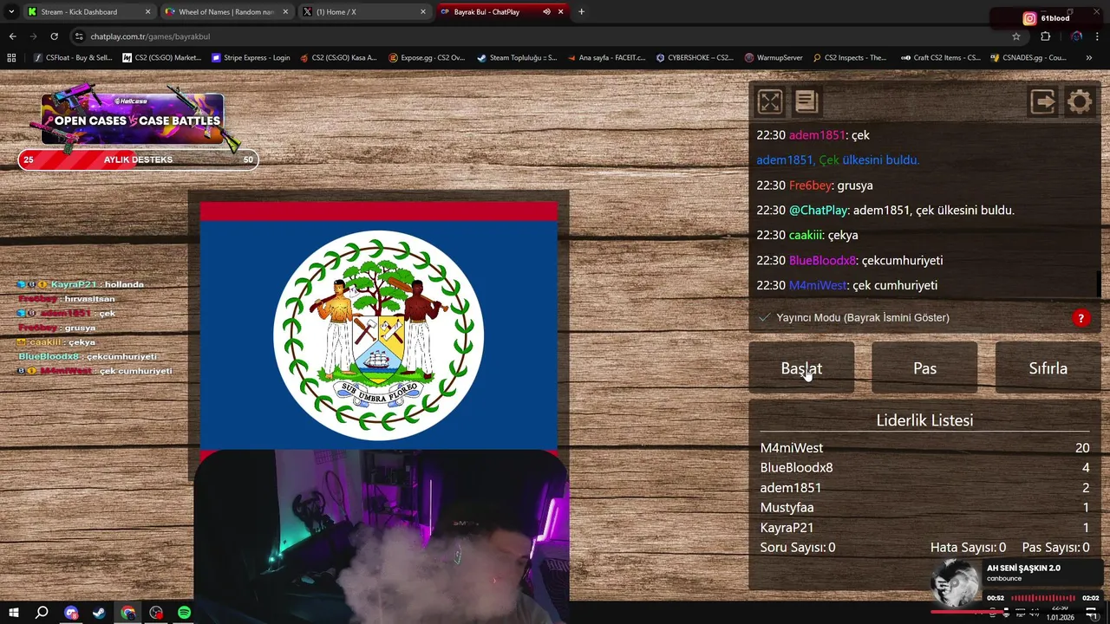Image resolution: width=1110 pixels, height=624 pixels.
Task: Open the notes/pages icon in game panel
Action: (806, 102)
